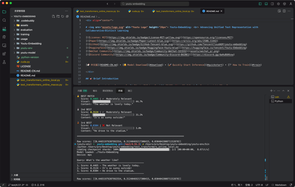Click the Markdown language mode in status bar
This screenshot has height=187, width=295.
point(281,185)
